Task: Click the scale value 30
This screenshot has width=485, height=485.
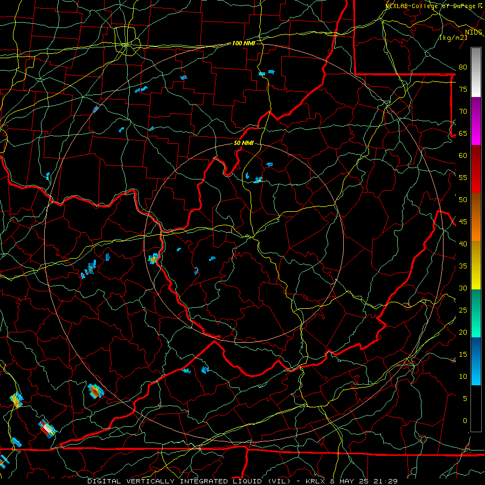Action: 463,288
